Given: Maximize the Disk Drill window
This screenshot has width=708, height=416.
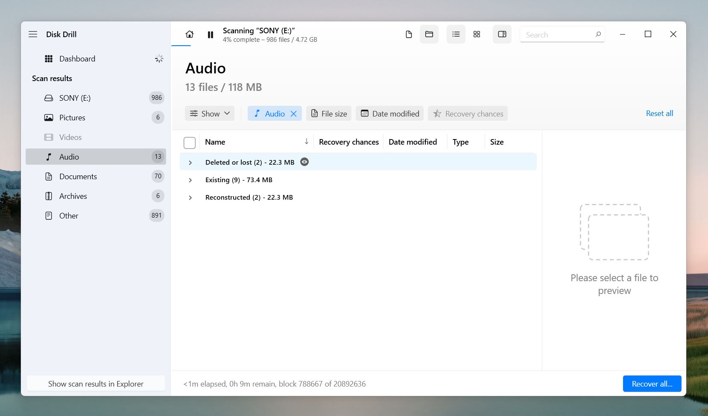Looking at the screenshot, I should (x=648, y=34).
